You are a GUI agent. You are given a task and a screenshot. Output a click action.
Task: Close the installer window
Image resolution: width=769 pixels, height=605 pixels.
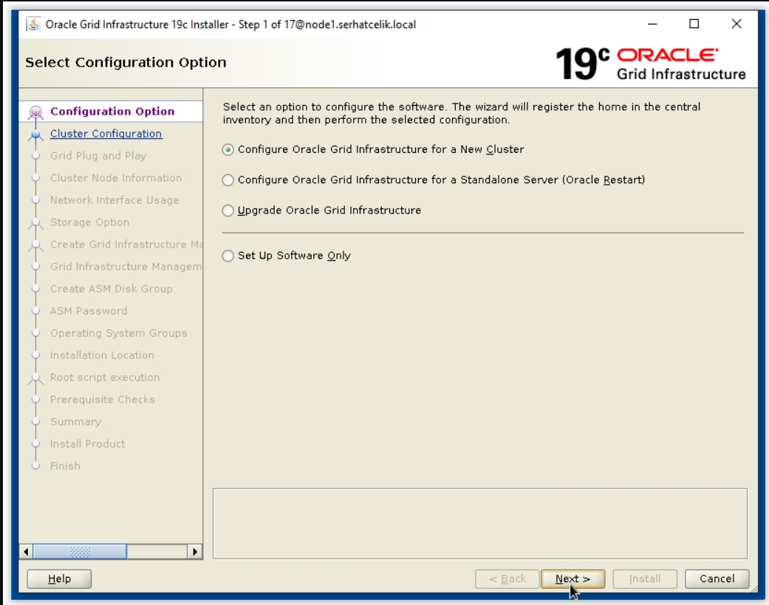(736, 24)
